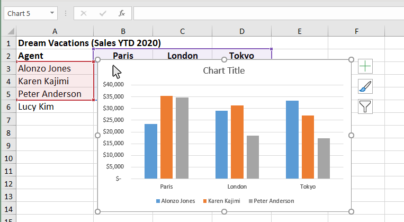Image resolution: width=404 pixels, height=222 pixels.
Task: Click the Karen Kajimi cell
Action: (55, 81)
